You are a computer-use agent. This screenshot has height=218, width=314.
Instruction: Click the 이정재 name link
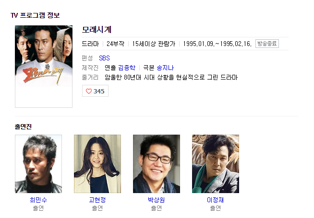(216, 200)
